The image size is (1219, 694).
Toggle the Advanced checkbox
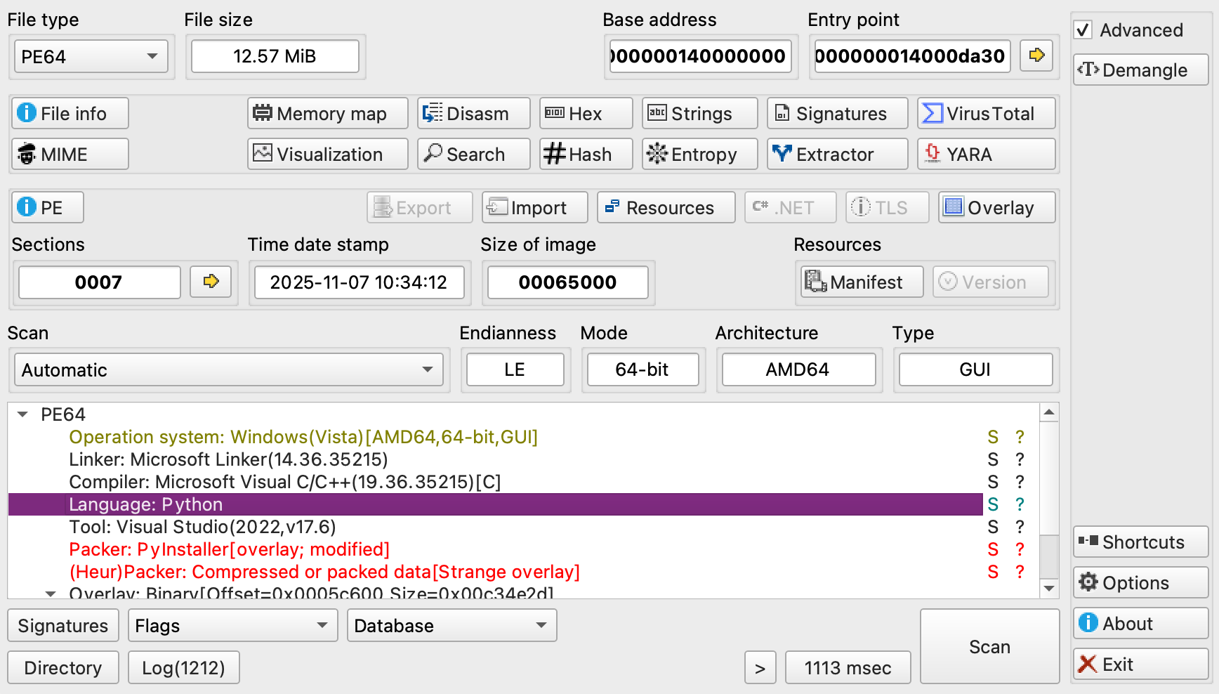(x=1083, y=30)
